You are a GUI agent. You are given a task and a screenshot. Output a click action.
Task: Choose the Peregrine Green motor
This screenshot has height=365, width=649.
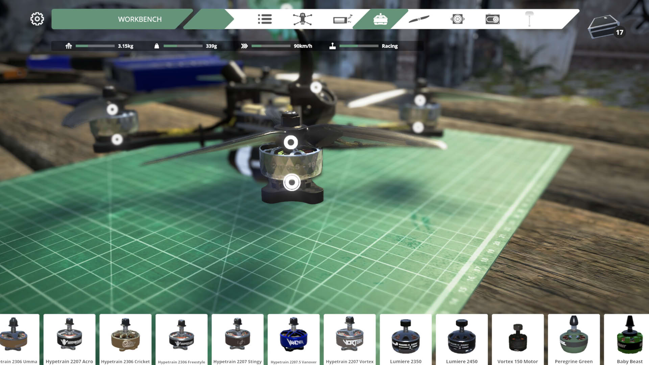click(574, 339)
